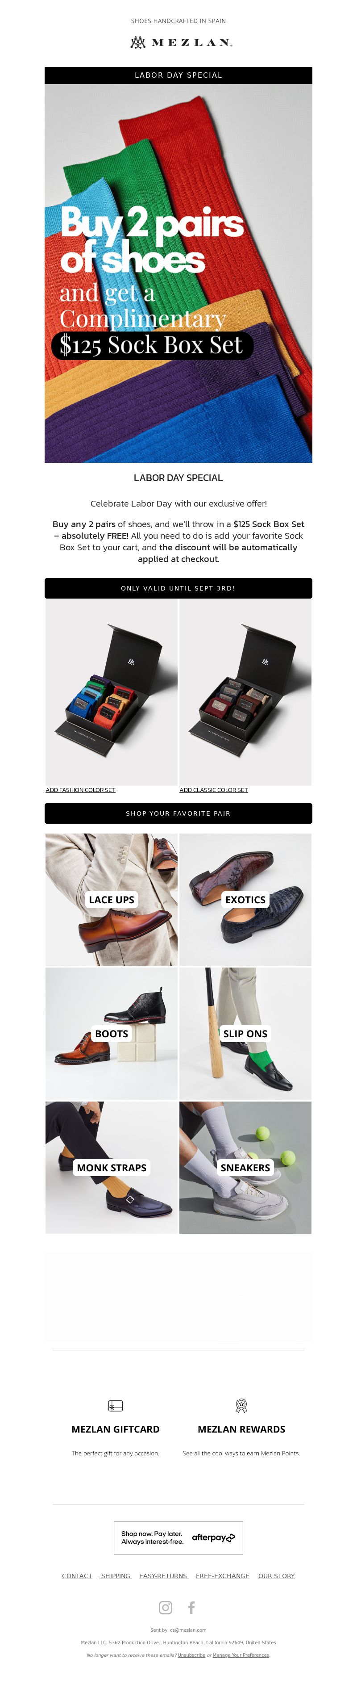Select the classic color sock box image
This screenshot has width=357, height=1697.
click(x=246, y=692)
